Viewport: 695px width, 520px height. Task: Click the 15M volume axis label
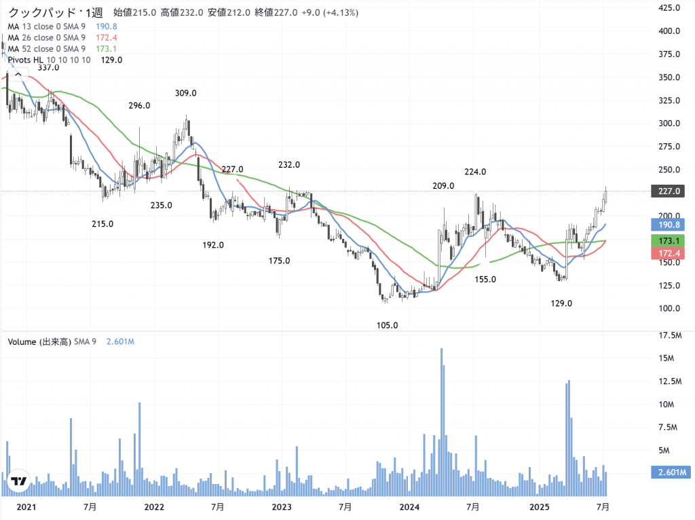click(x=666, y=358)
